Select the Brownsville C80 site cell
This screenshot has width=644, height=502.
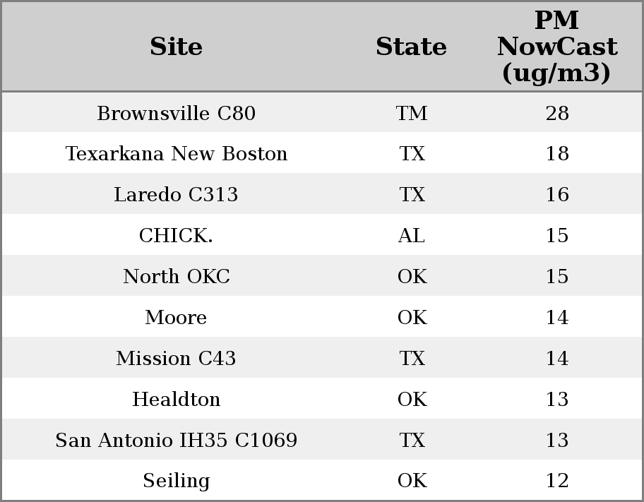click(176, 114)
